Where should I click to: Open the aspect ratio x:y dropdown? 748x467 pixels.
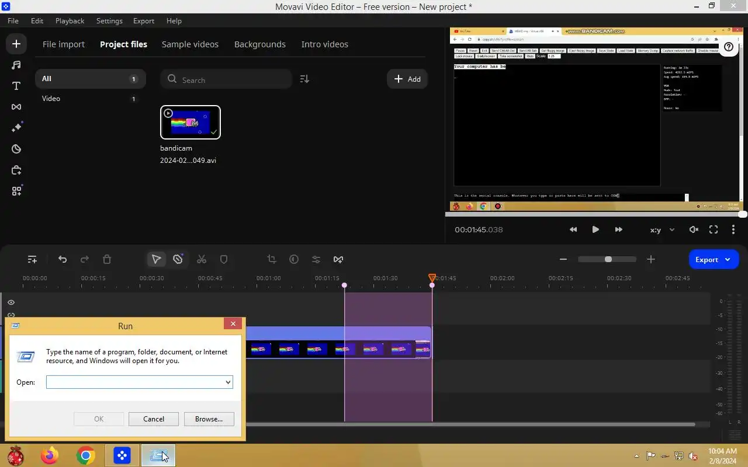[662, 229]
